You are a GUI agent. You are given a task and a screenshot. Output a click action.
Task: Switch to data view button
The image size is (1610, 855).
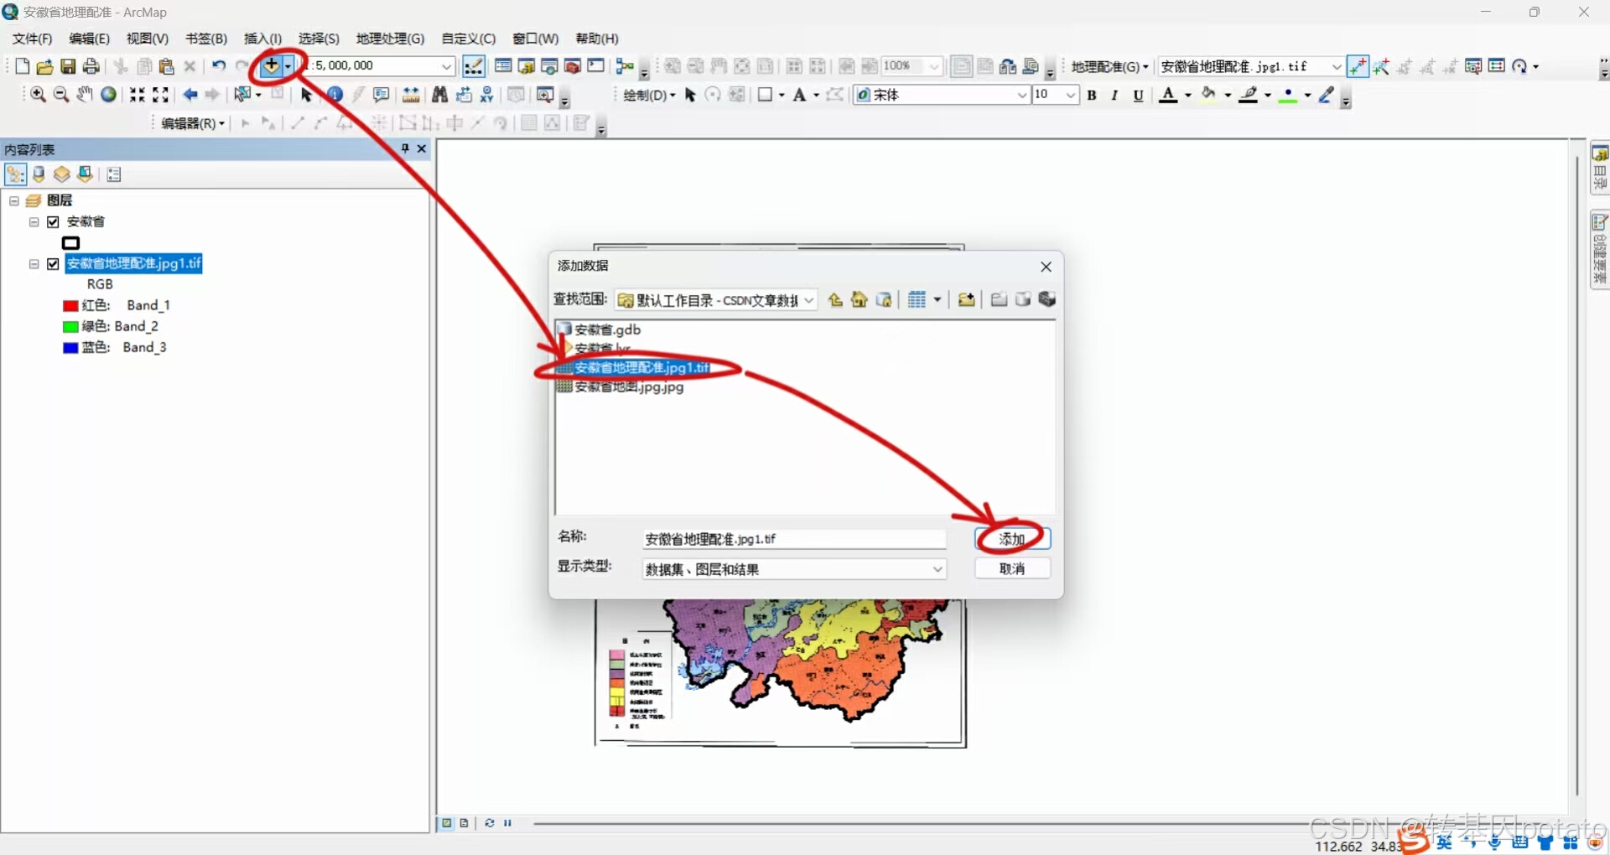pyautogui.click(x=447, y=823)
